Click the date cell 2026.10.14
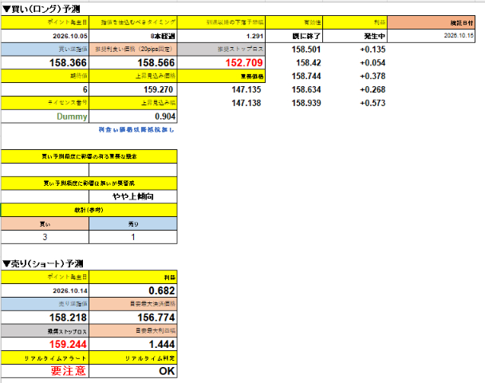Image resolution: width=485 pixels, height=383 pixels. point(45,290)
